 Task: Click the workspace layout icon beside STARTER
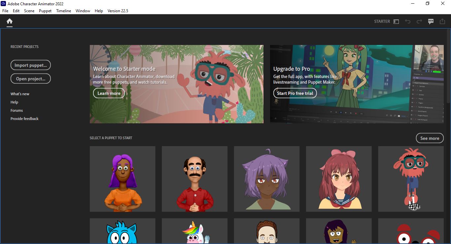(x=396, y=21)
